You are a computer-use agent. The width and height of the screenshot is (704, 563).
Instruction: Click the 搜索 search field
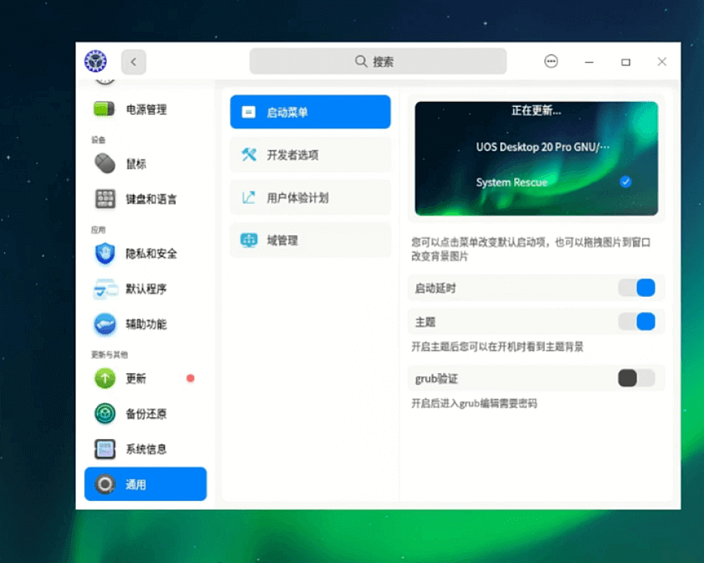click(x=378, y=62)
